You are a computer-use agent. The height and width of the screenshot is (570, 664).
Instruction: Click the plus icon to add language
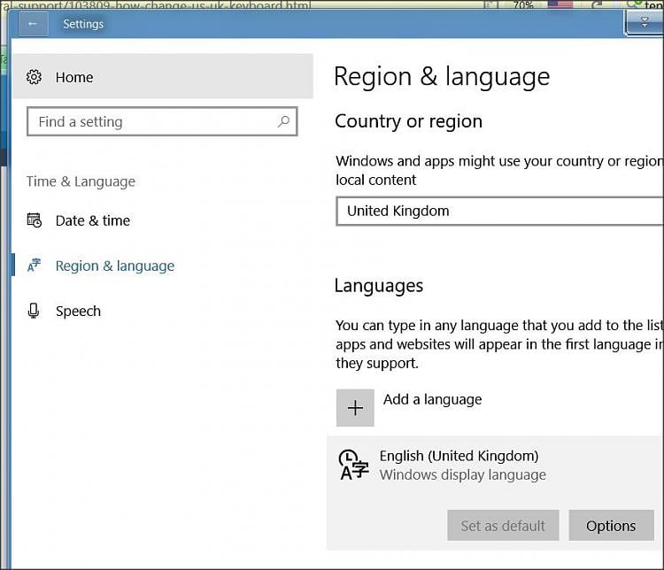355,408
